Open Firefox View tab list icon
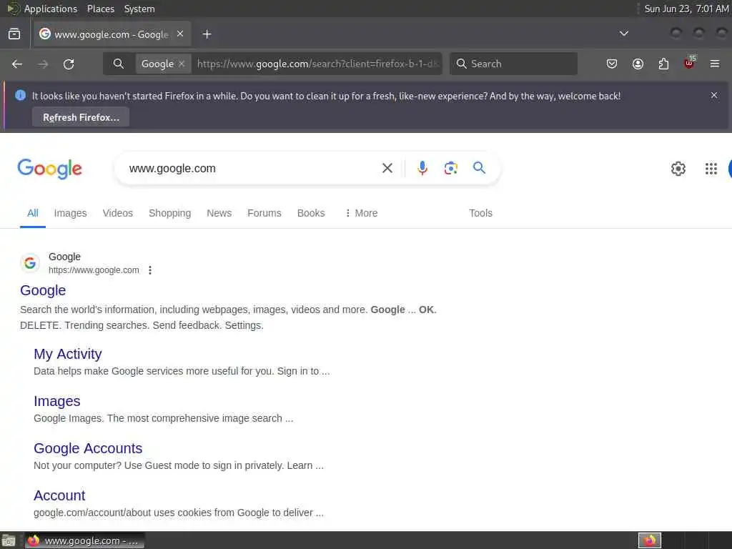 point(14,34)
